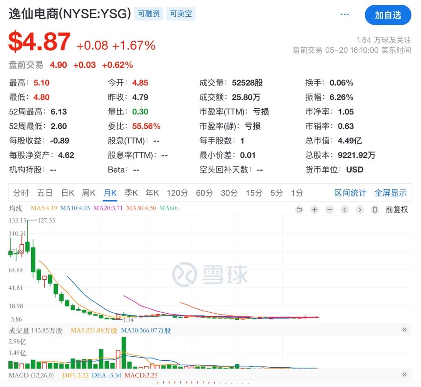Viewport: 421px width, 387px height.
Task: Click the 加自选 button
Action: (x=388, y=15)
